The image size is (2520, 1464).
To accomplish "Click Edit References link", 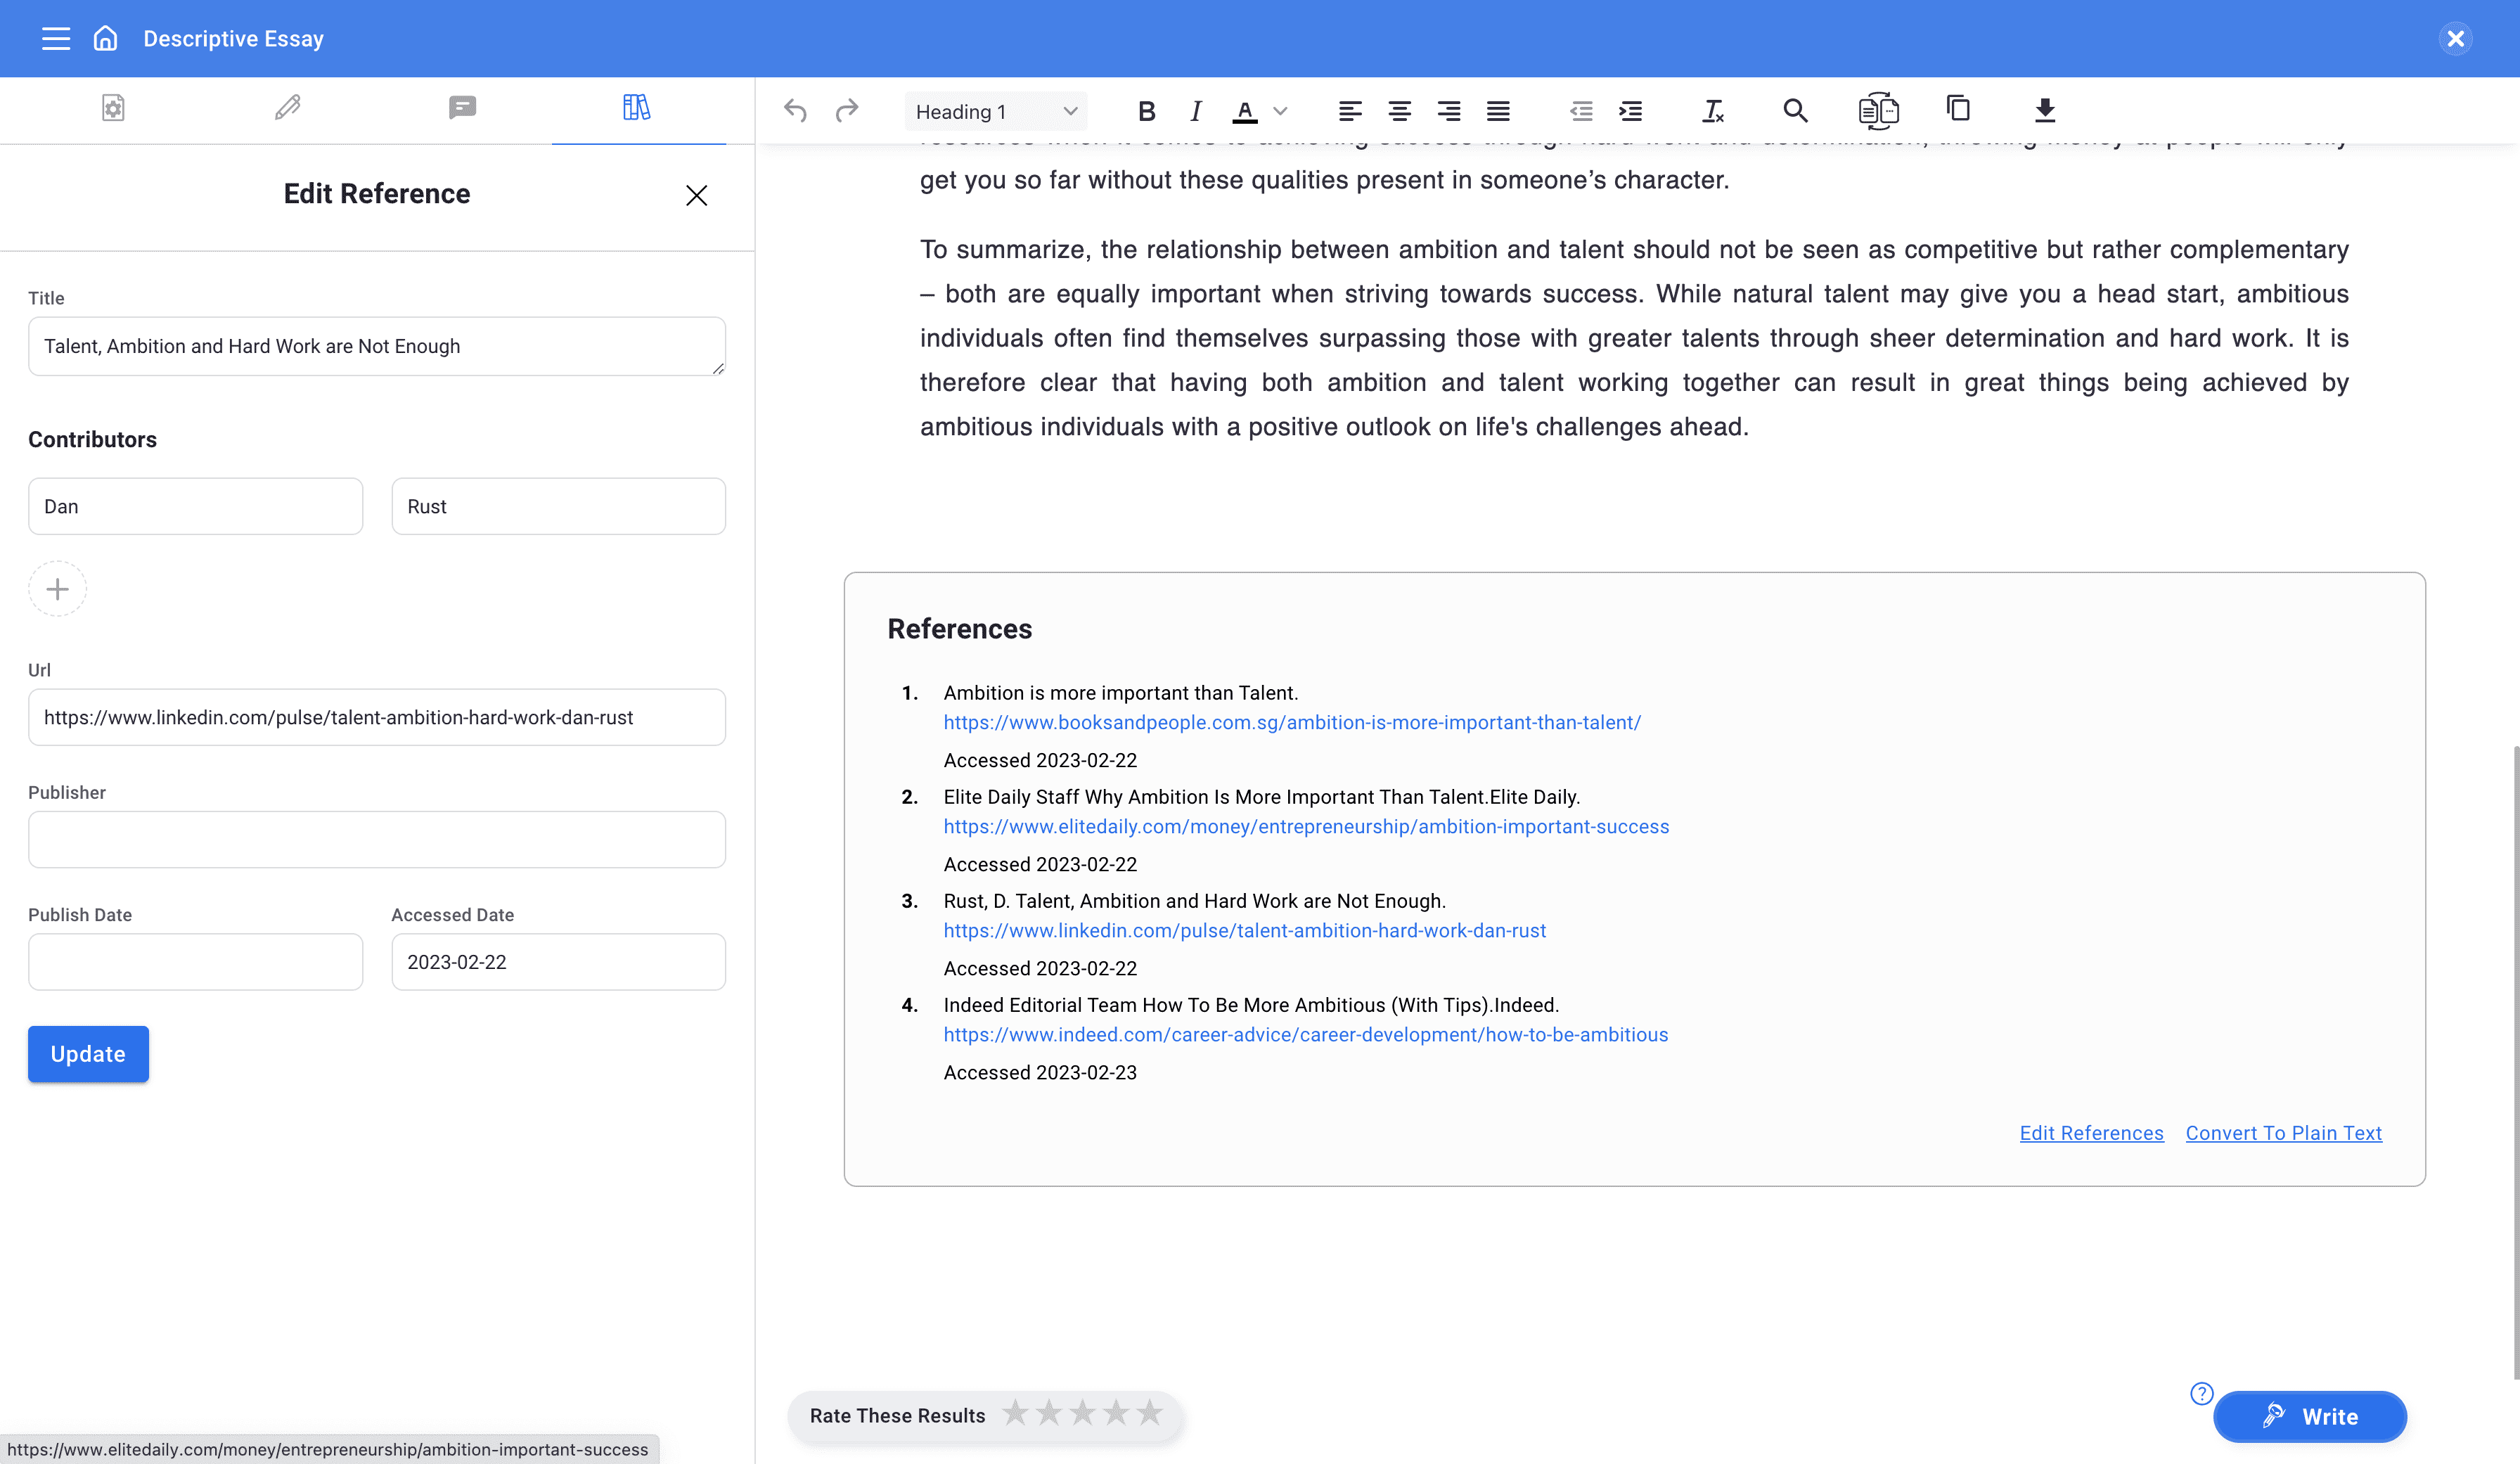I will [x=2091, y=1133].
